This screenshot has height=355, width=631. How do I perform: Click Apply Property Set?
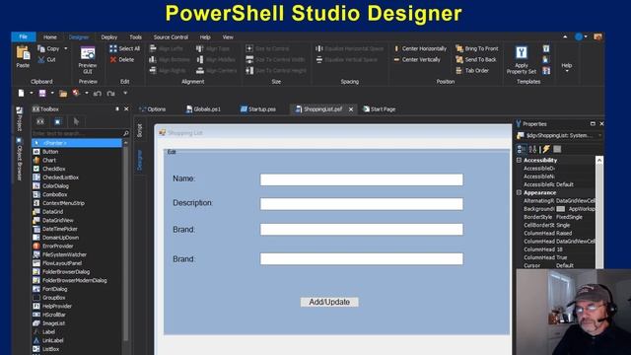pyautogui.click(x=522, y=59)
